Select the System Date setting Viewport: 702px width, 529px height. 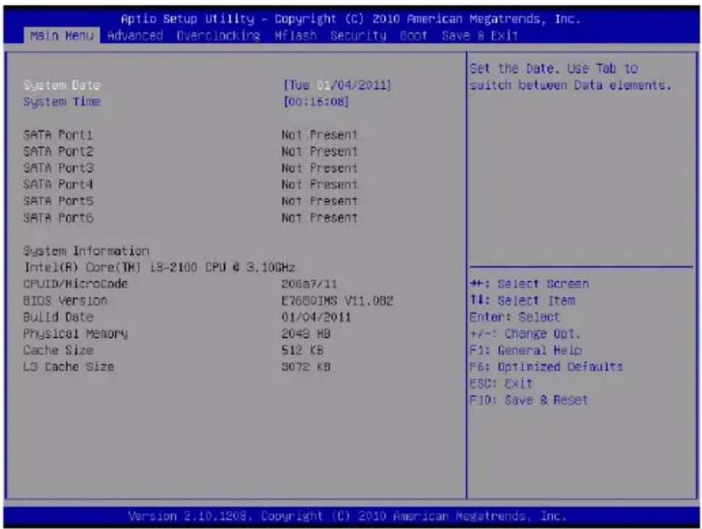coord(61,85)
